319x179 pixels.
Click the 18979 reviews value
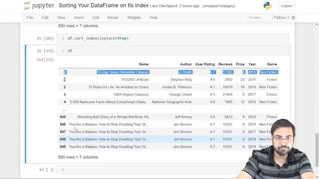pyautogui.click(x=227, y=87)
